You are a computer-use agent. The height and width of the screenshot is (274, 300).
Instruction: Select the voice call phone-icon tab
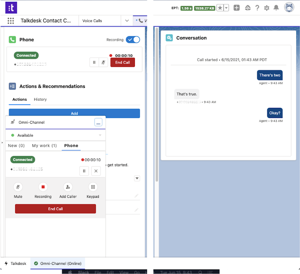pyautogui.click(x=141, y=21)
